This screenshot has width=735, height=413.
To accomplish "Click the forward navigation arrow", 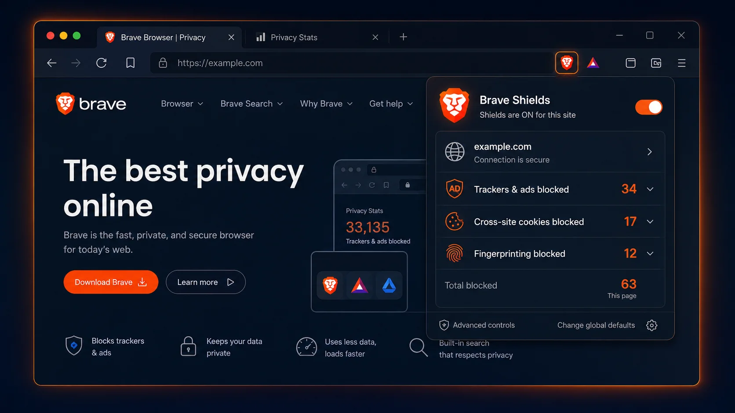I will pyautogui.click(x=76, y=63).
